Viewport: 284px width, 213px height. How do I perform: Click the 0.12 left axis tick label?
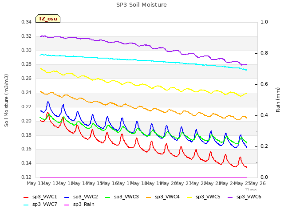click(26, 177)
